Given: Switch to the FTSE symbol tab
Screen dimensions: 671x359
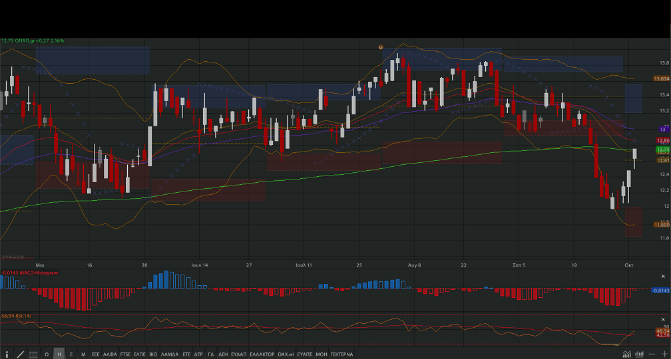Looking at the screenshot, I should (125, 354).
